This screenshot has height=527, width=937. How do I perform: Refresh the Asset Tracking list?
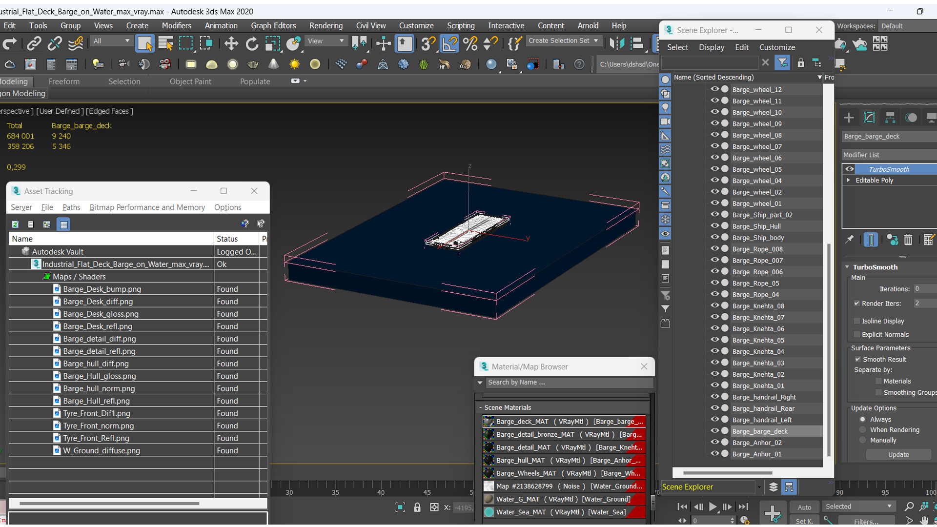[x=15, y=224]
